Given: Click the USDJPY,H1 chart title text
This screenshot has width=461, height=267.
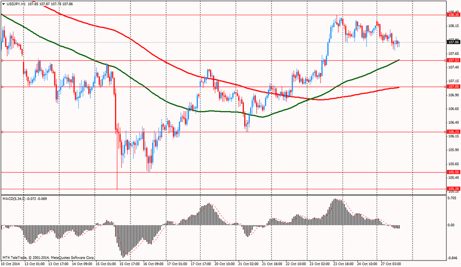Looking at the screenshot, I should coord(17,4).
